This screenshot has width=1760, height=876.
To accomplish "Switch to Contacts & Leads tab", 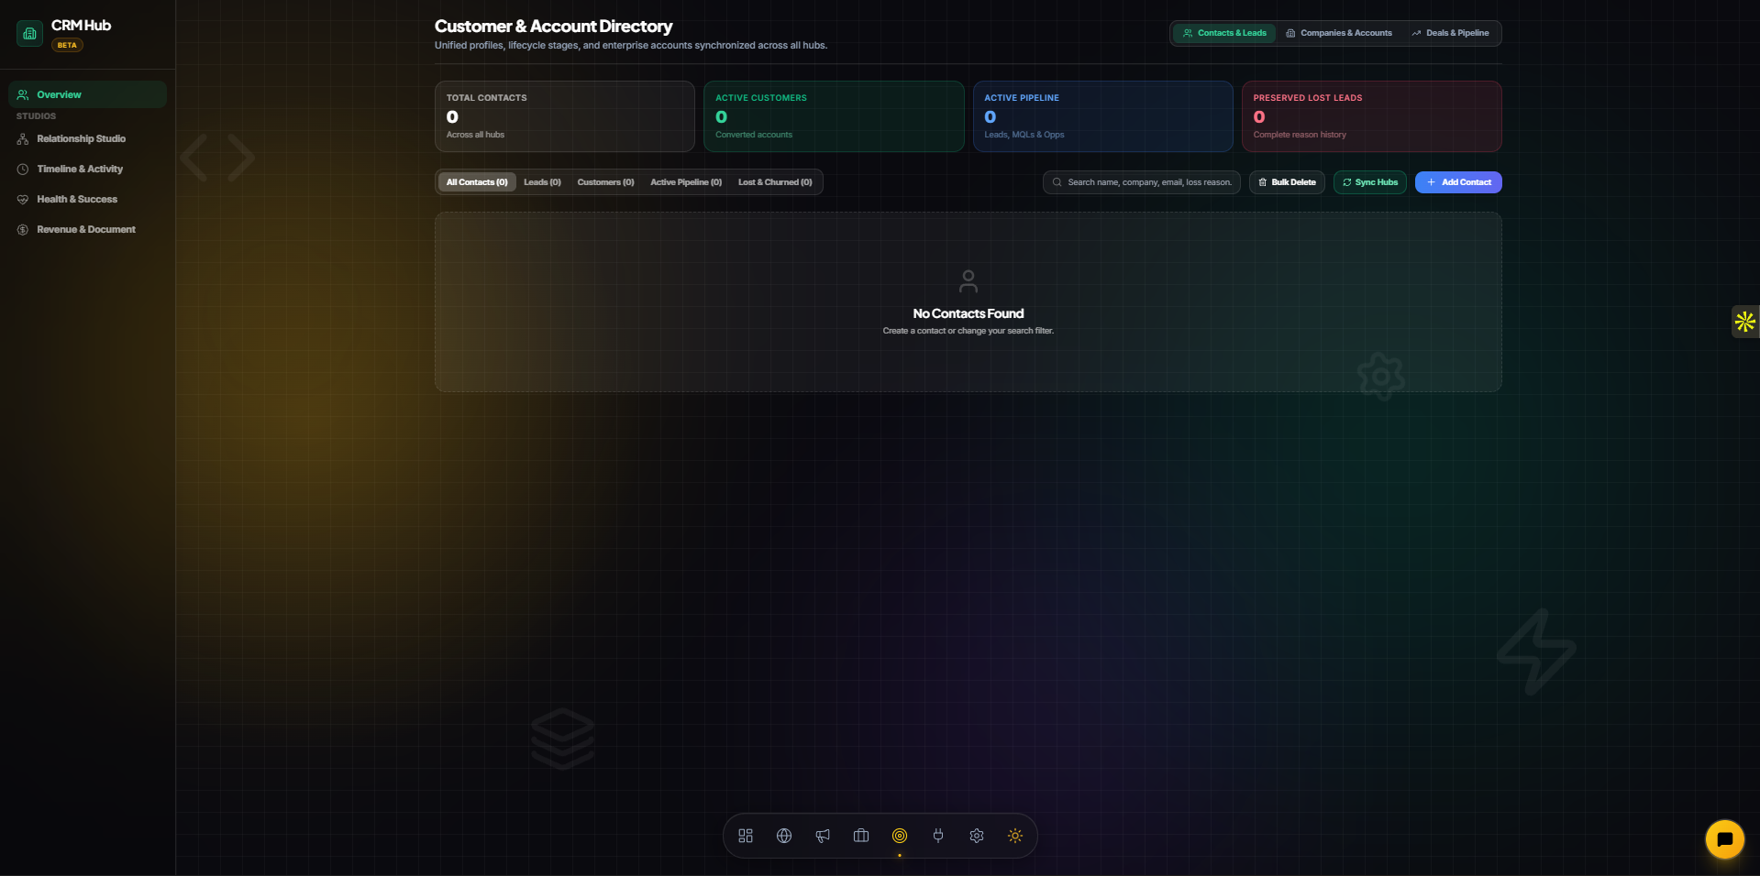I will pos(1224,33).
